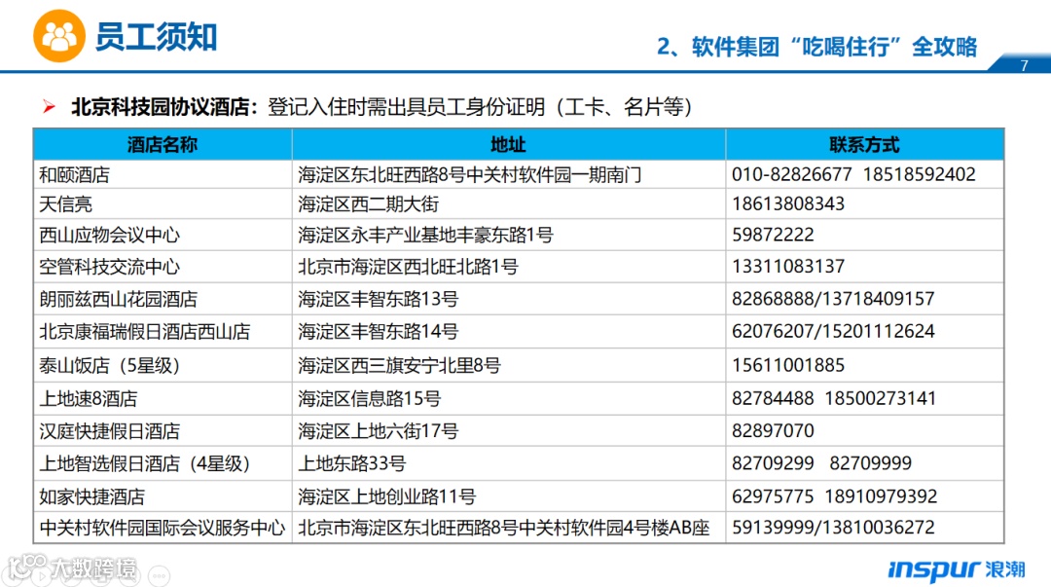The height and width of the screenshot is (587, 1051).
Task: Click phone number 18613808343
Action: point(787,203)
